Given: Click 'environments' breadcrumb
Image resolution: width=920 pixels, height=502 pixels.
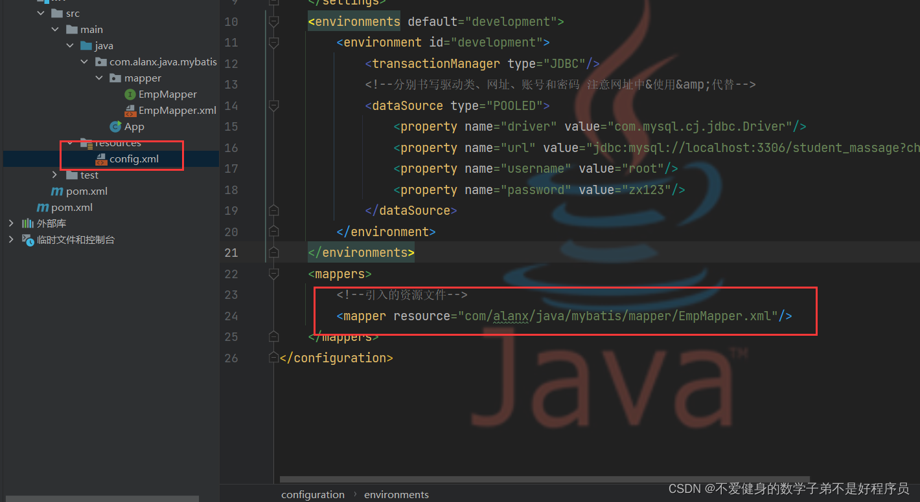Looking at the screenshot, I should coord(397,494).
